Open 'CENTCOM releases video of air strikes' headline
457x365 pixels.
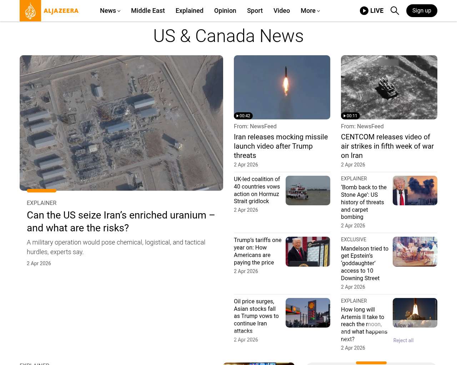pos(387,146)
